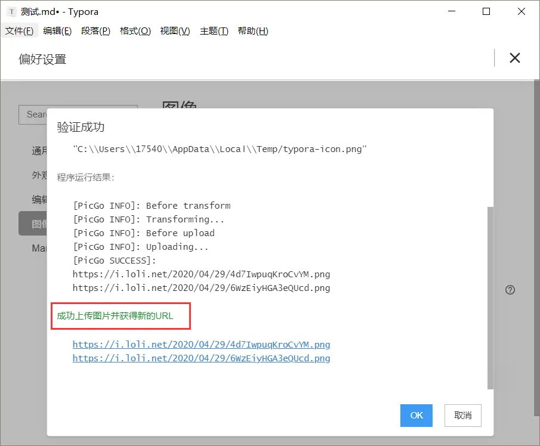Close the 偏好设置 preferences panel
This screenshot has height=446, width=540.
(515, 58)
